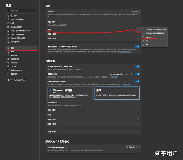Select the Microsoft 编辑器 option card
Viewport: 183px width, 160px height.
pos(70,93)
